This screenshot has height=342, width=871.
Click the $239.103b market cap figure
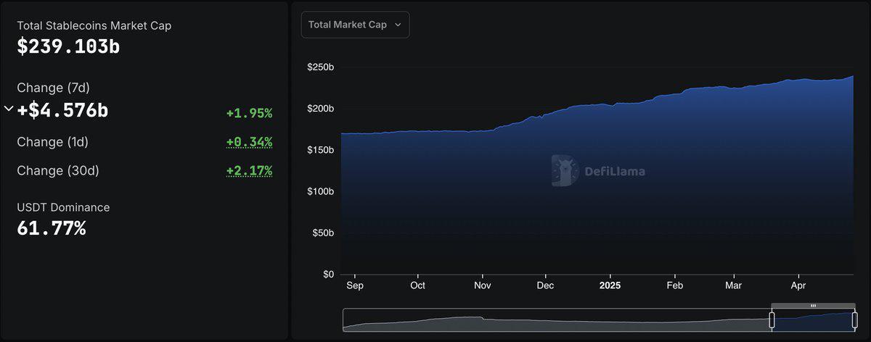[69, 46]
